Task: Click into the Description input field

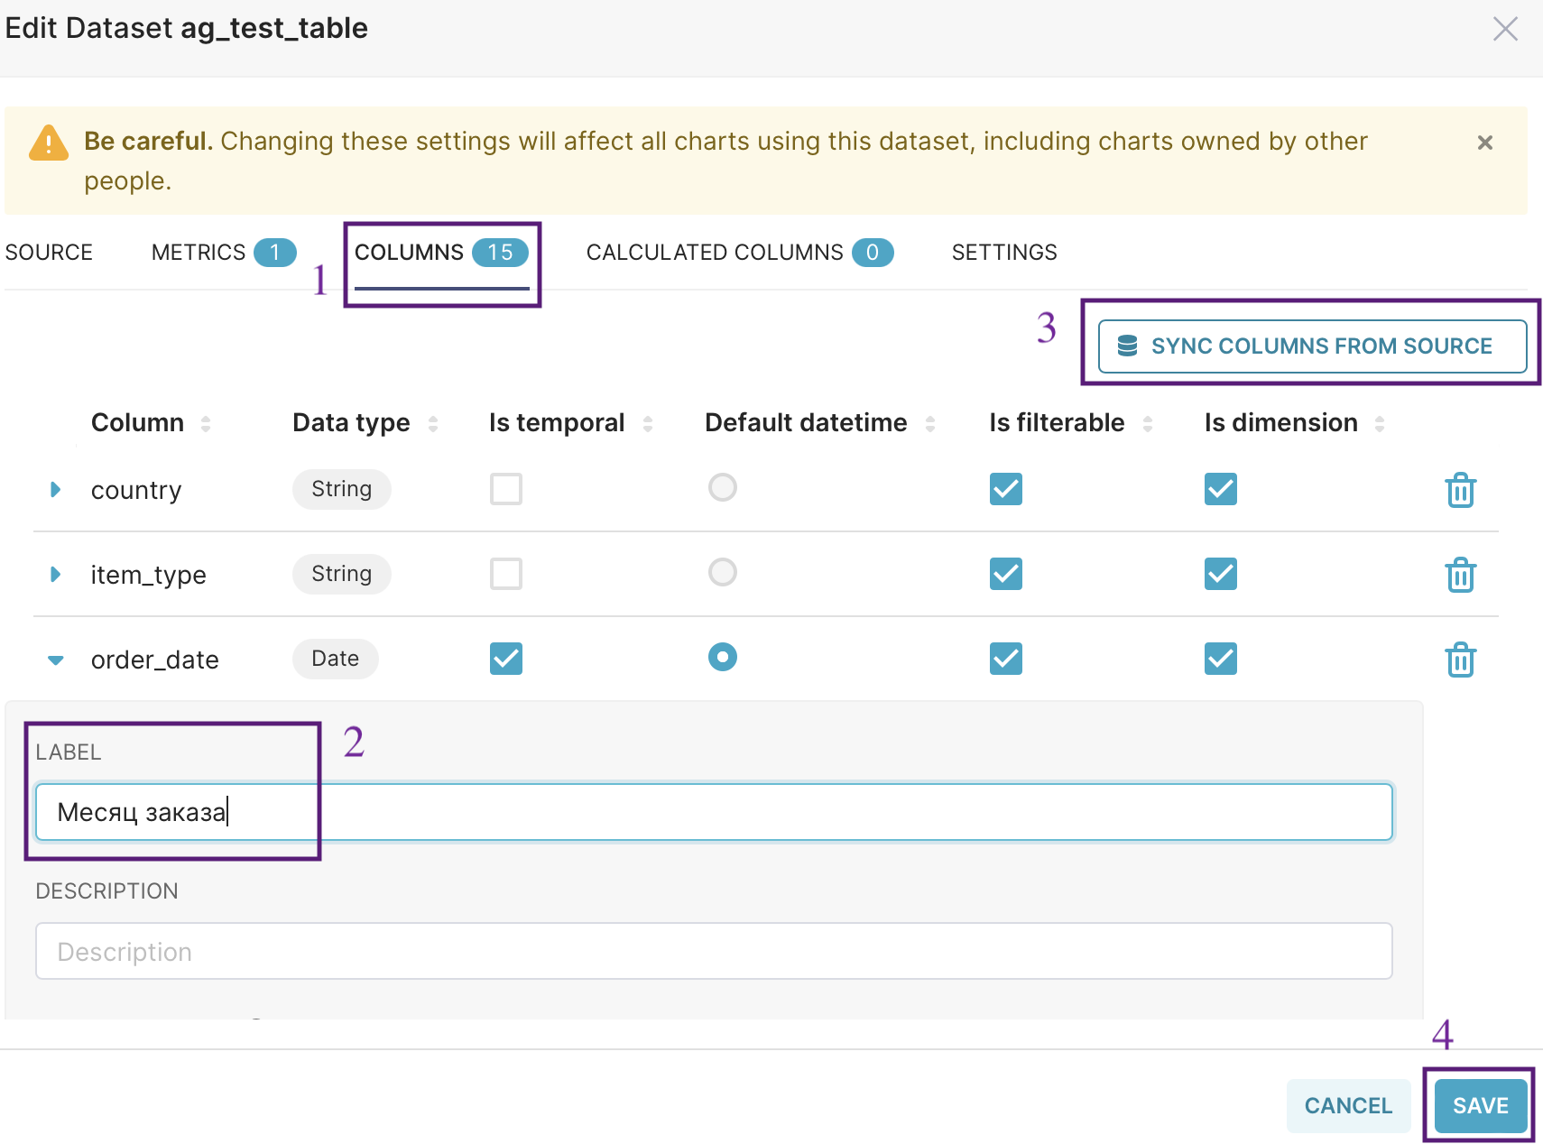Action: (713, 951)
